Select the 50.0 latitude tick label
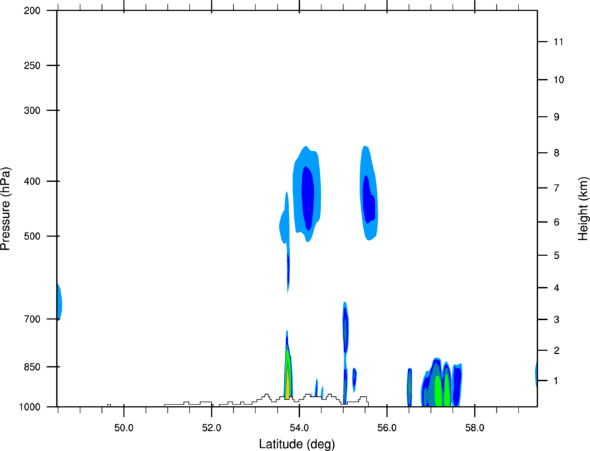 (124, 428)
